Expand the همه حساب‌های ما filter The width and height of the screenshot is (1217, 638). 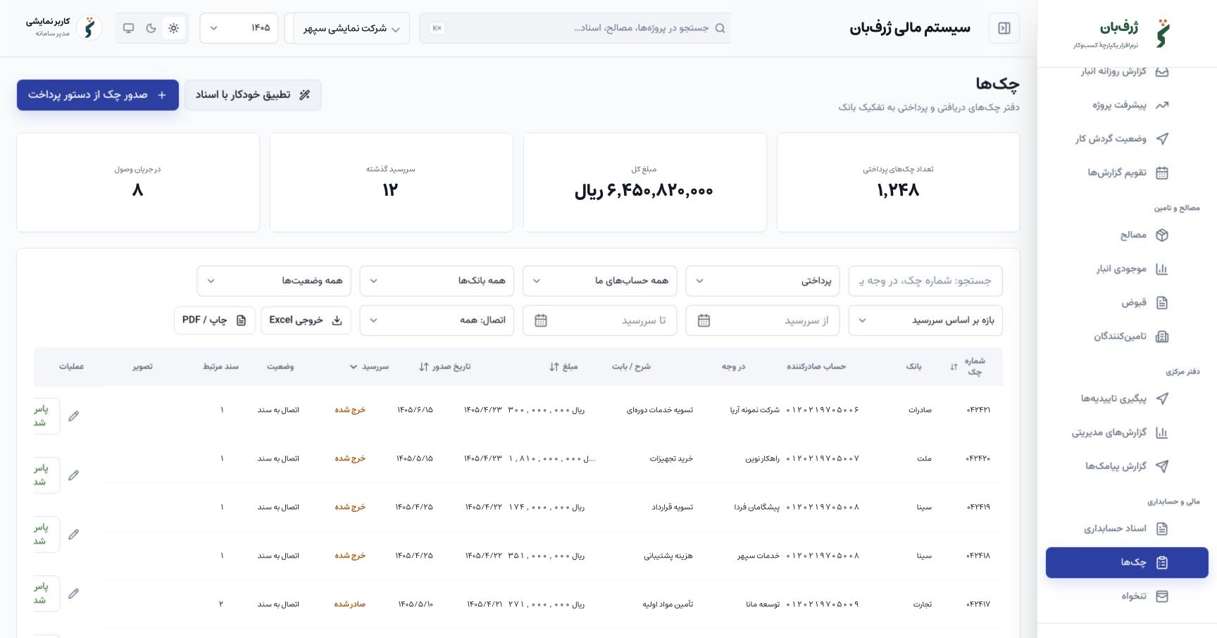[x=600, y=281]
